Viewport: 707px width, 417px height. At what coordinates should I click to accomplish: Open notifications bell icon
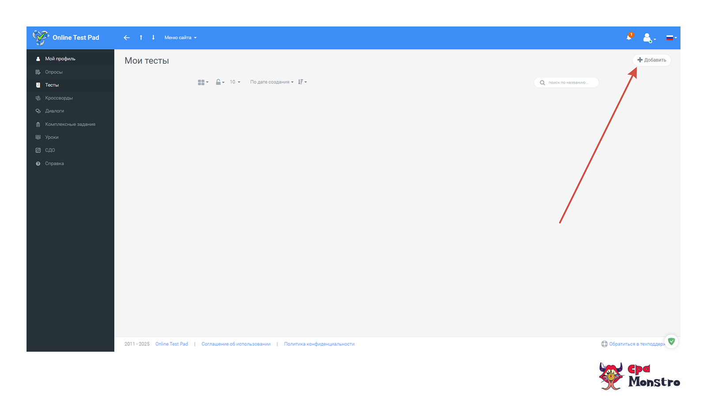pyautogui.click(x=630, y=37)
